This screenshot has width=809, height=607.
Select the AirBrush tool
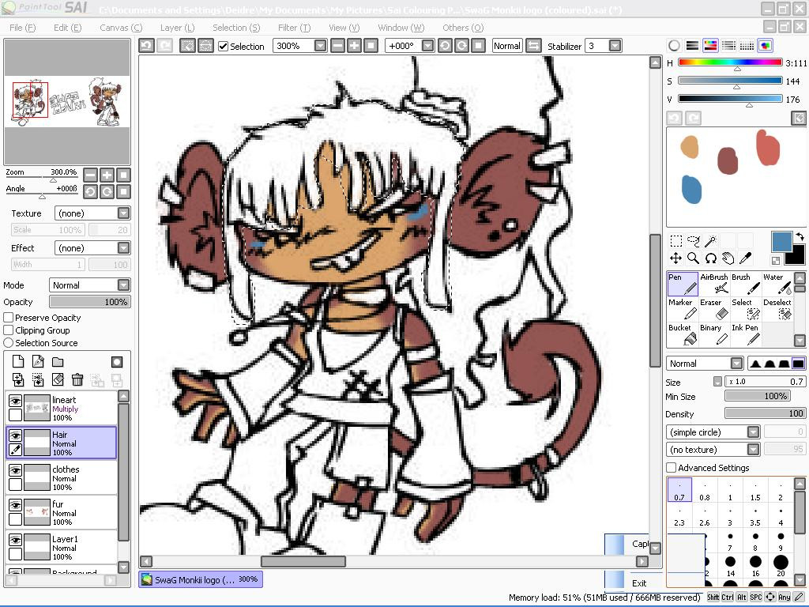(x=714, y=284)
